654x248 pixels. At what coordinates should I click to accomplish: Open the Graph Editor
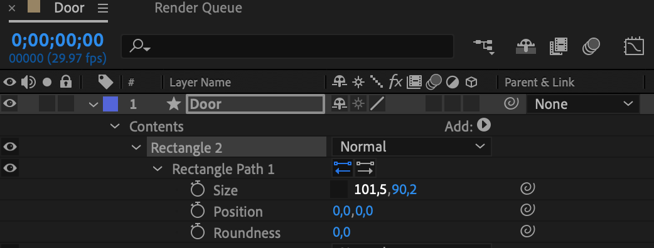coord(633,46)
